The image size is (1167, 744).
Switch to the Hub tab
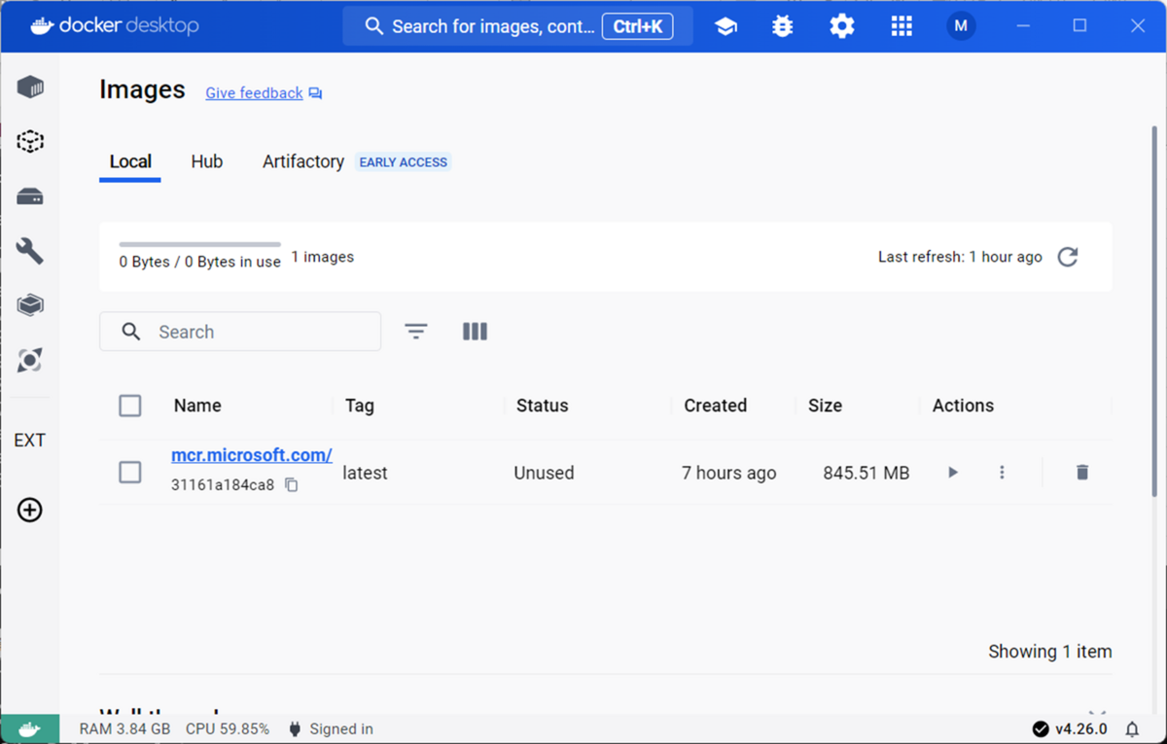(x=207, y=162)
